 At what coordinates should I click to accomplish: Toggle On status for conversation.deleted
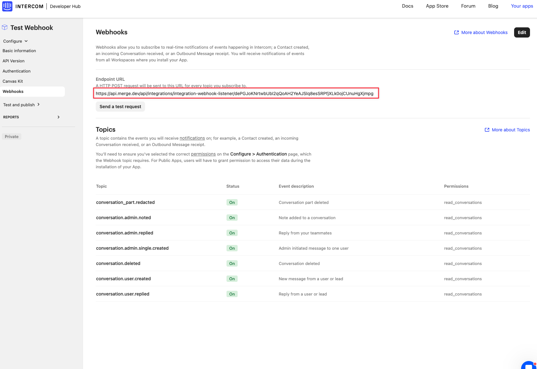coord(232,263)
